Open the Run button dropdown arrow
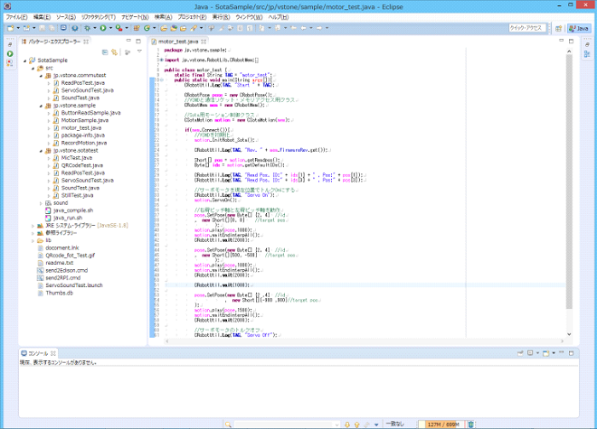Screen dimensions: 597x429 (112, 28)
